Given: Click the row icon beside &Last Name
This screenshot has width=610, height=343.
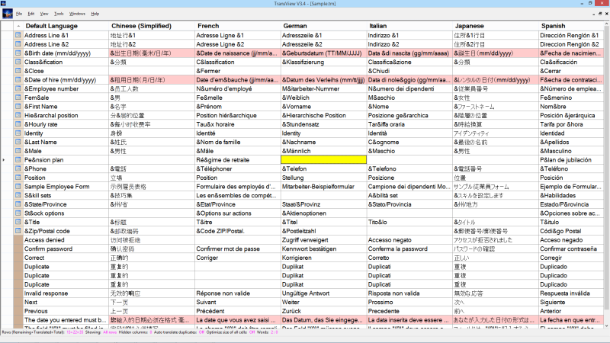Looking at the screenshot, I should [x=18, y=142].
